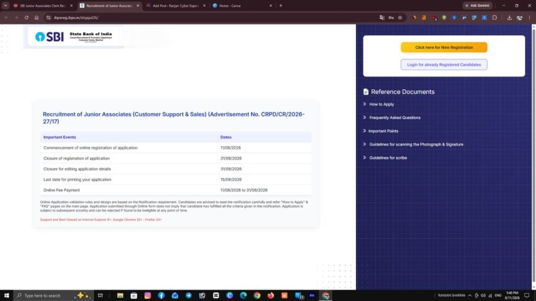The height and width of the screenshot is (301, 536).
Task: Reload the current page
Action: (26, 17)
